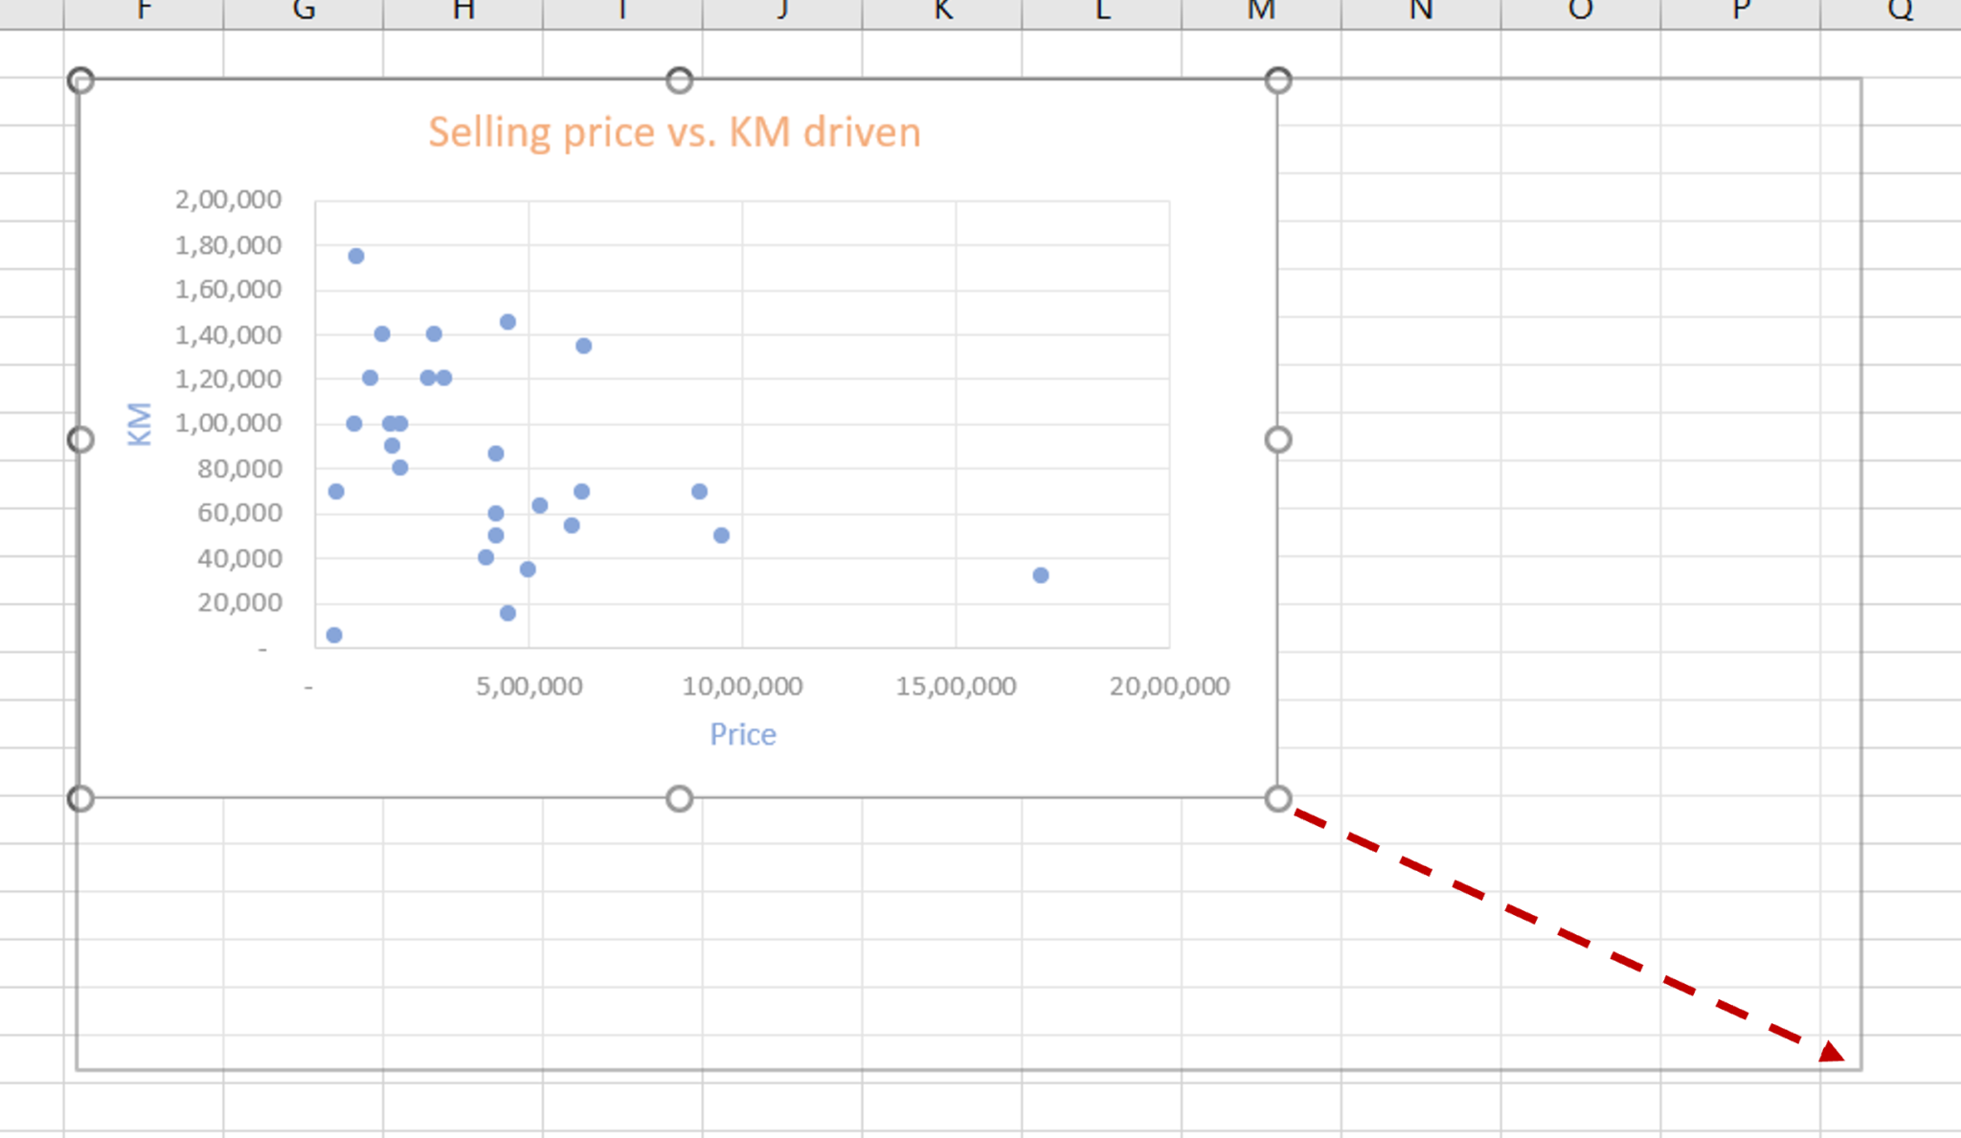The height and width of the screenshot is (1138, 1961).
Task: Click the top-middle chart resize handle
Action: point(679,80)
